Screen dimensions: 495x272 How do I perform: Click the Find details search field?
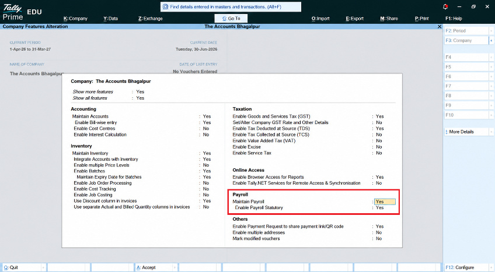click(231, 6)
